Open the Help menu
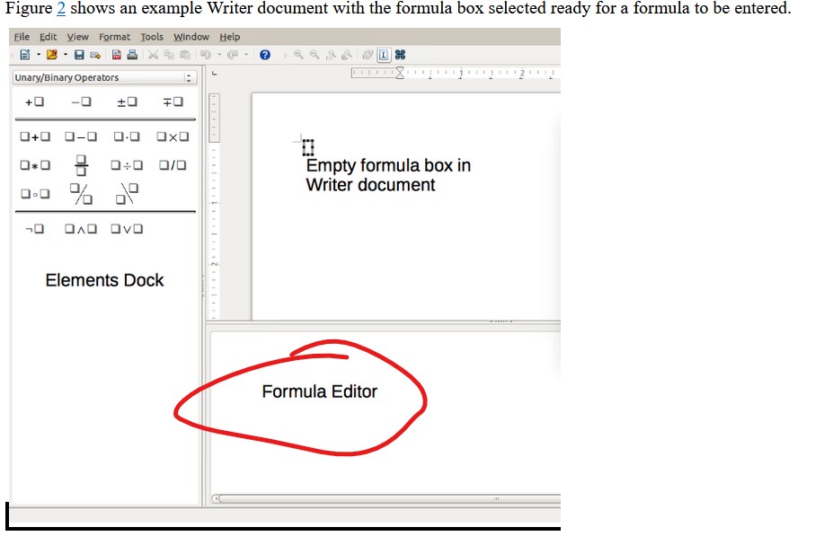The image size is (824, 536). point(230,37)
